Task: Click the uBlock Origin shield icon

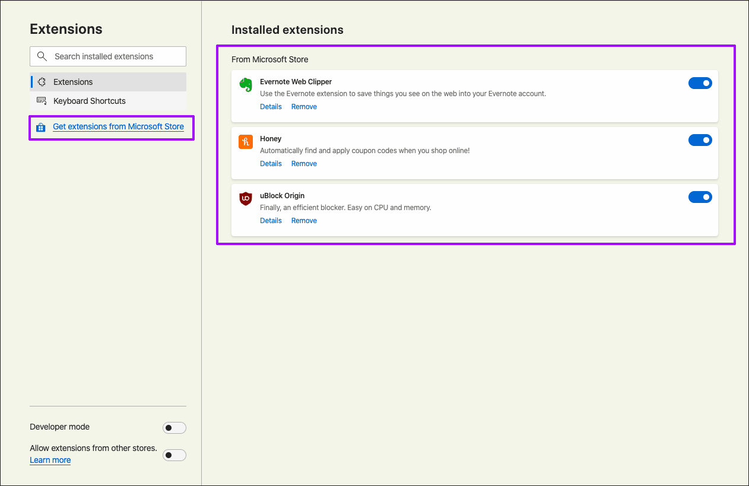Action: tap(246, 199)
